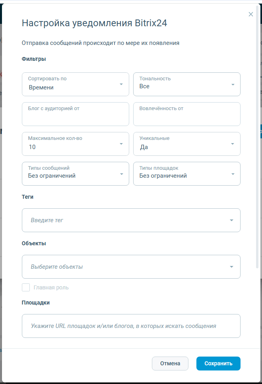Click the 'Введите тег' tag field
The height and width of the screenshot is (384, 262).
(x=123, y=220)
